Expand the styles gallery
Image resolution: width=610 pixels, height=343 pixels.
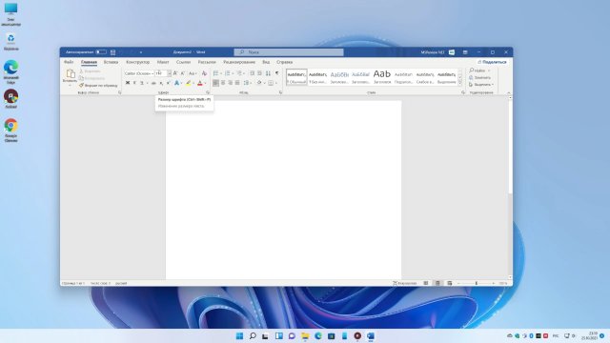click(x=459, y=83)
